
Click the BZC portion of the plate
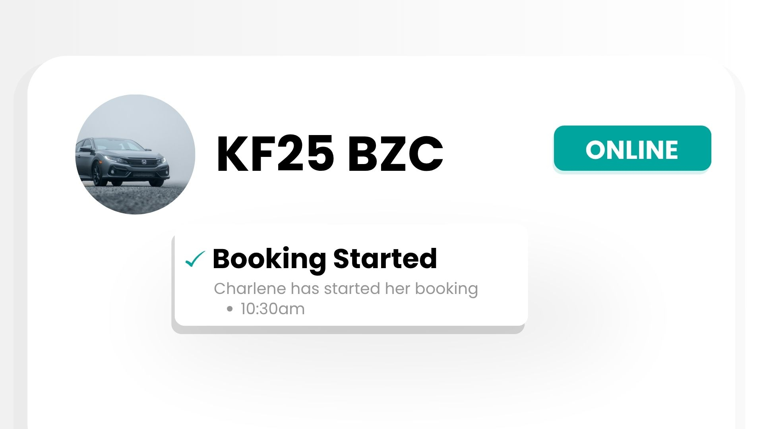tap(395, 154)
